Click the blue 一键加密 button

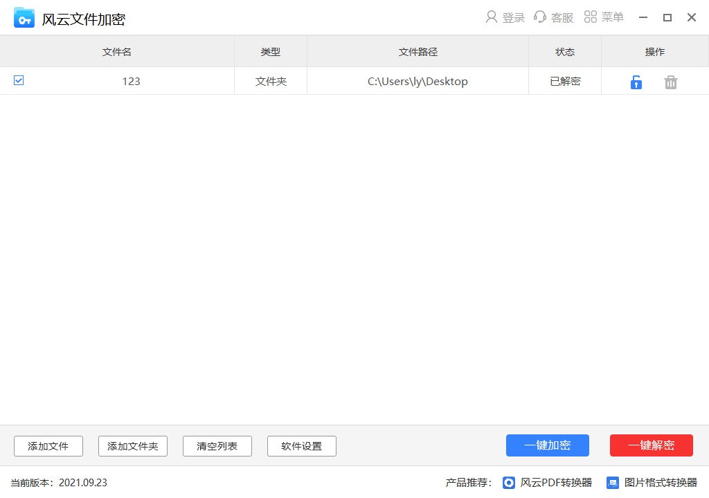548,445
